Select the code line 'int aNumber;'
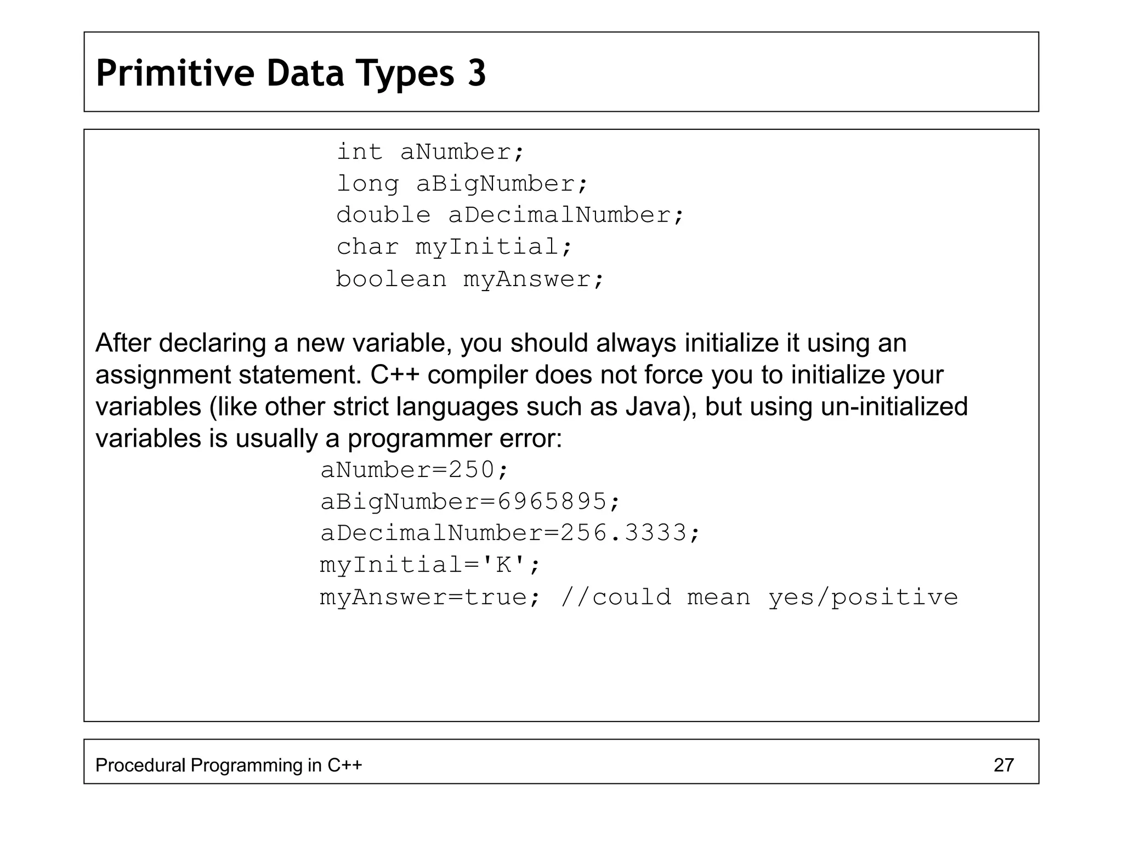Screen dimensions: 1123x842 point(430,152)
